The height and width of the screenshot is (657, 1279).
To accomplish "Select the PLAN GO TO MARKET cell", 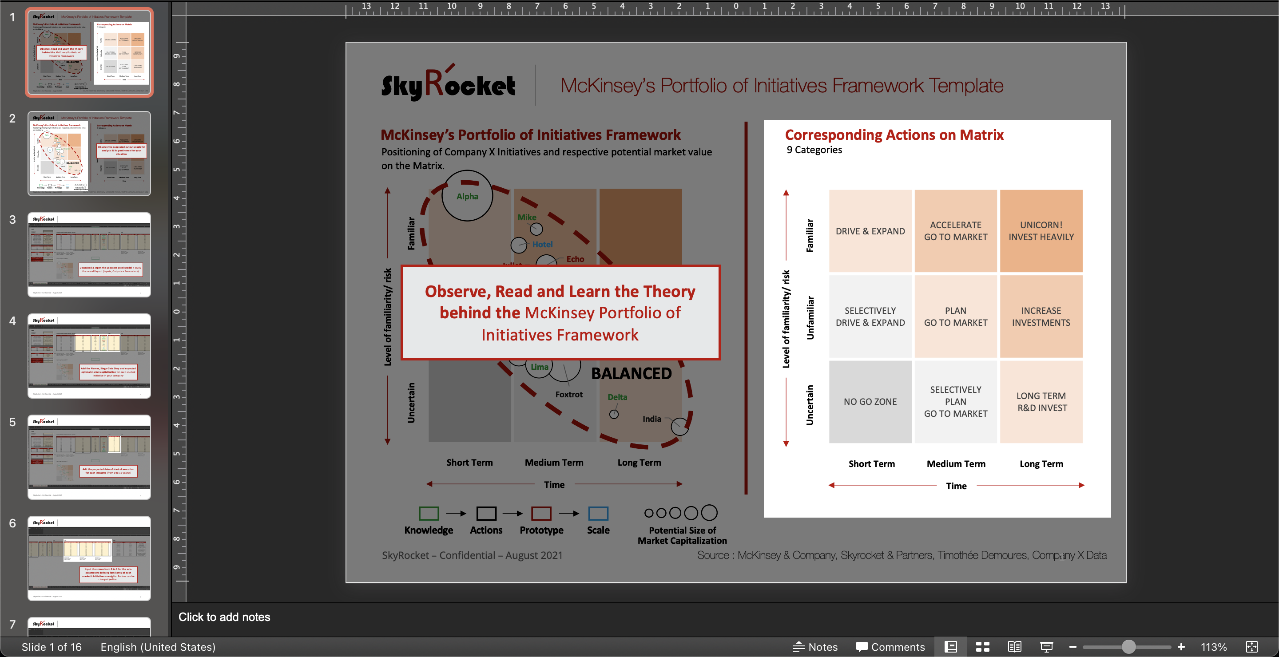I will [956, 317].
